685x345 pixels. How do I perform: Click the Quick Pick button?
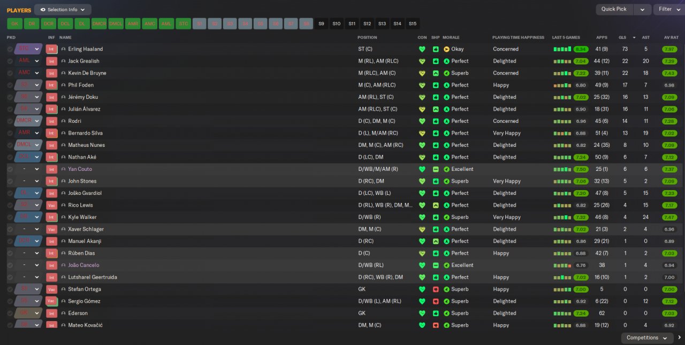614,9
